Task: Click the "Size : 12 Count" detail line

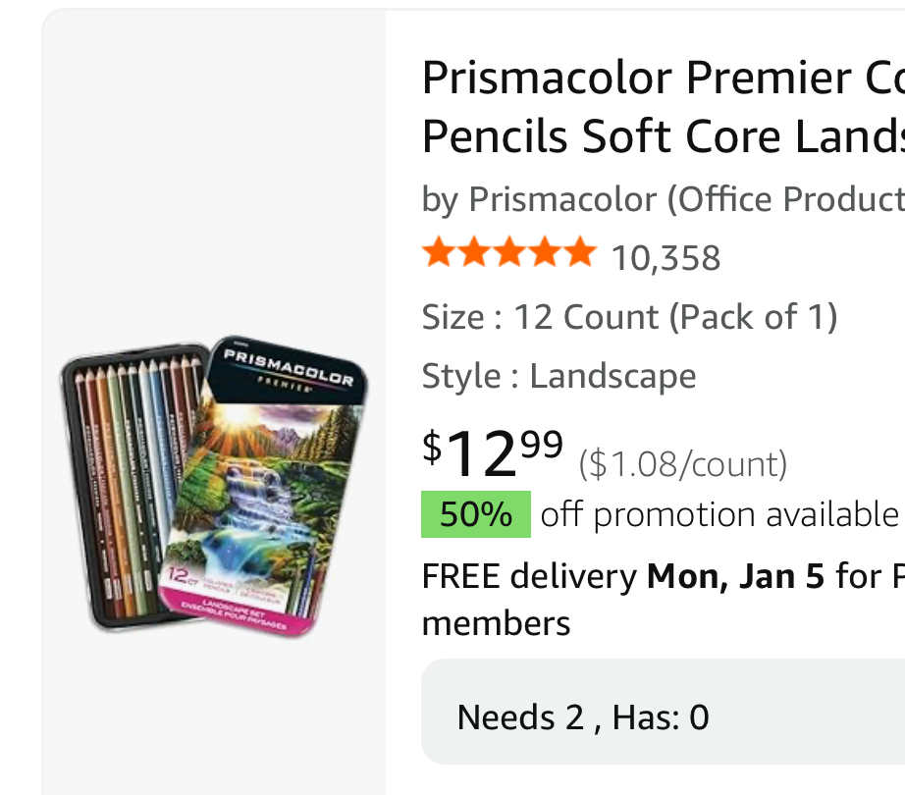Action: click(x=629, y=317)
